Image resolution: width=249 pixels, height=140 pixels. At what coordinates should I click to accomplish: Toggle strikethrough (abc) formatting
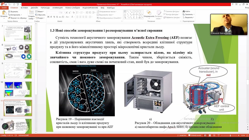[x=60, y=17]
